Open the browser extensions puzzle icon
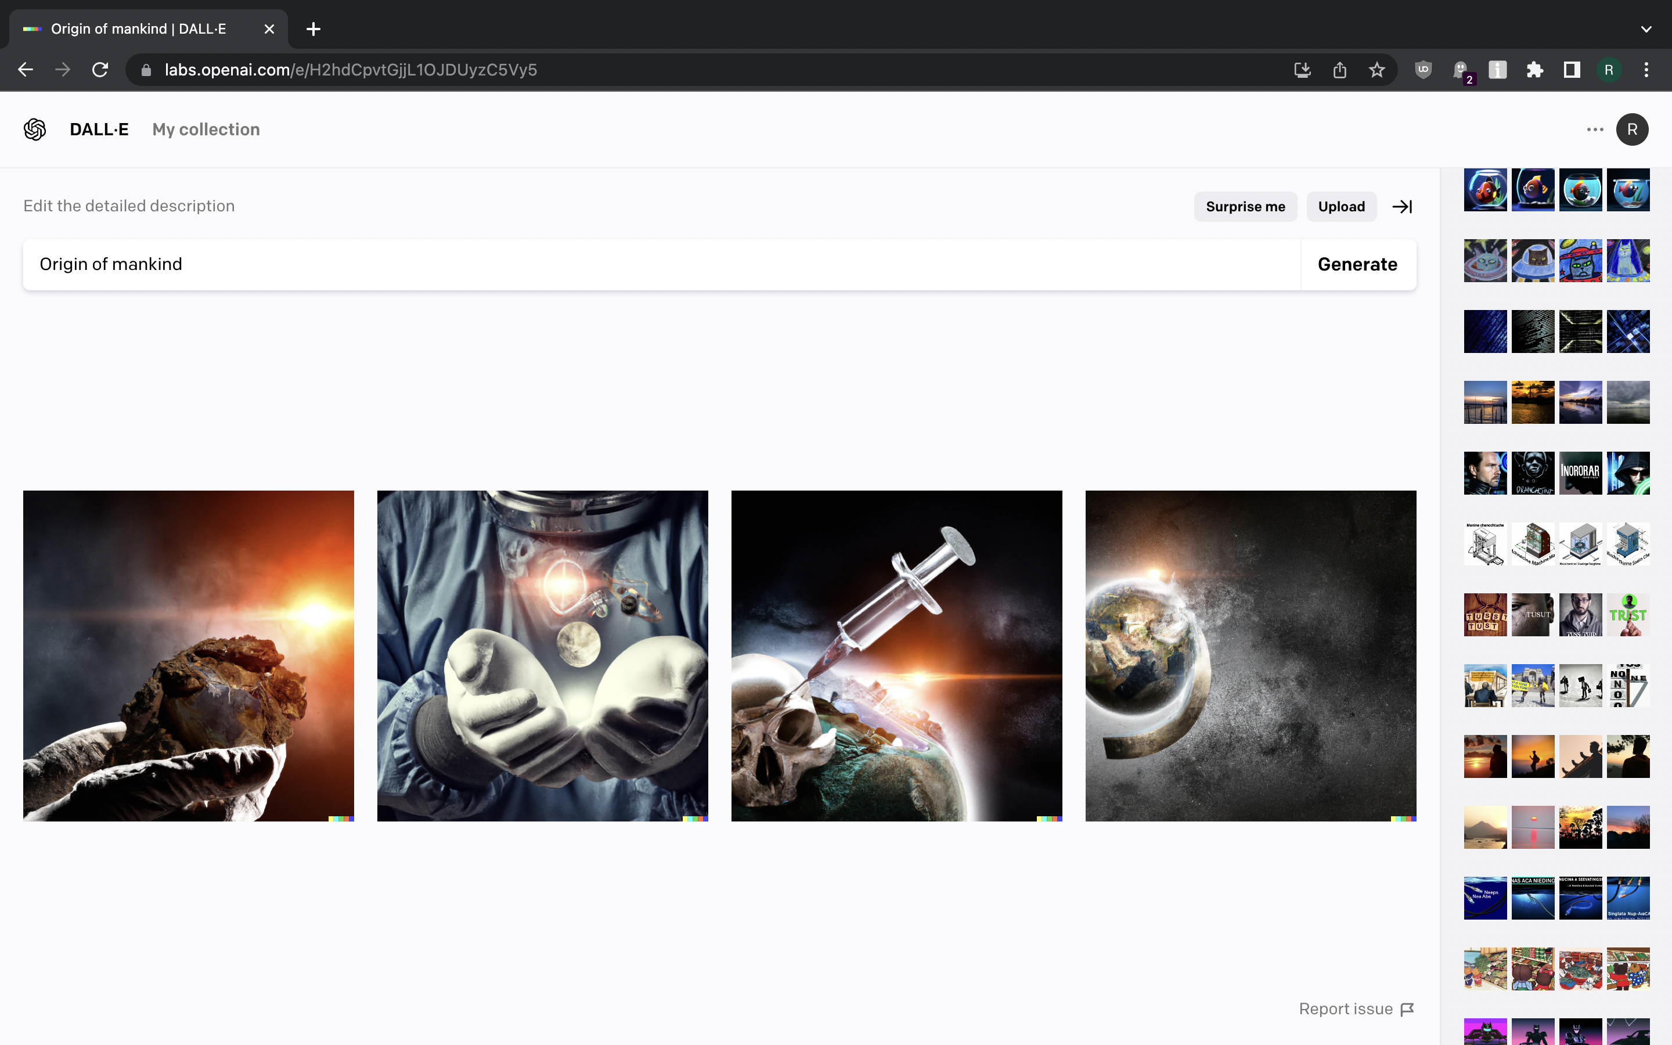This screenshot has height=1045, width=1672. click(x=1534, y=70)
